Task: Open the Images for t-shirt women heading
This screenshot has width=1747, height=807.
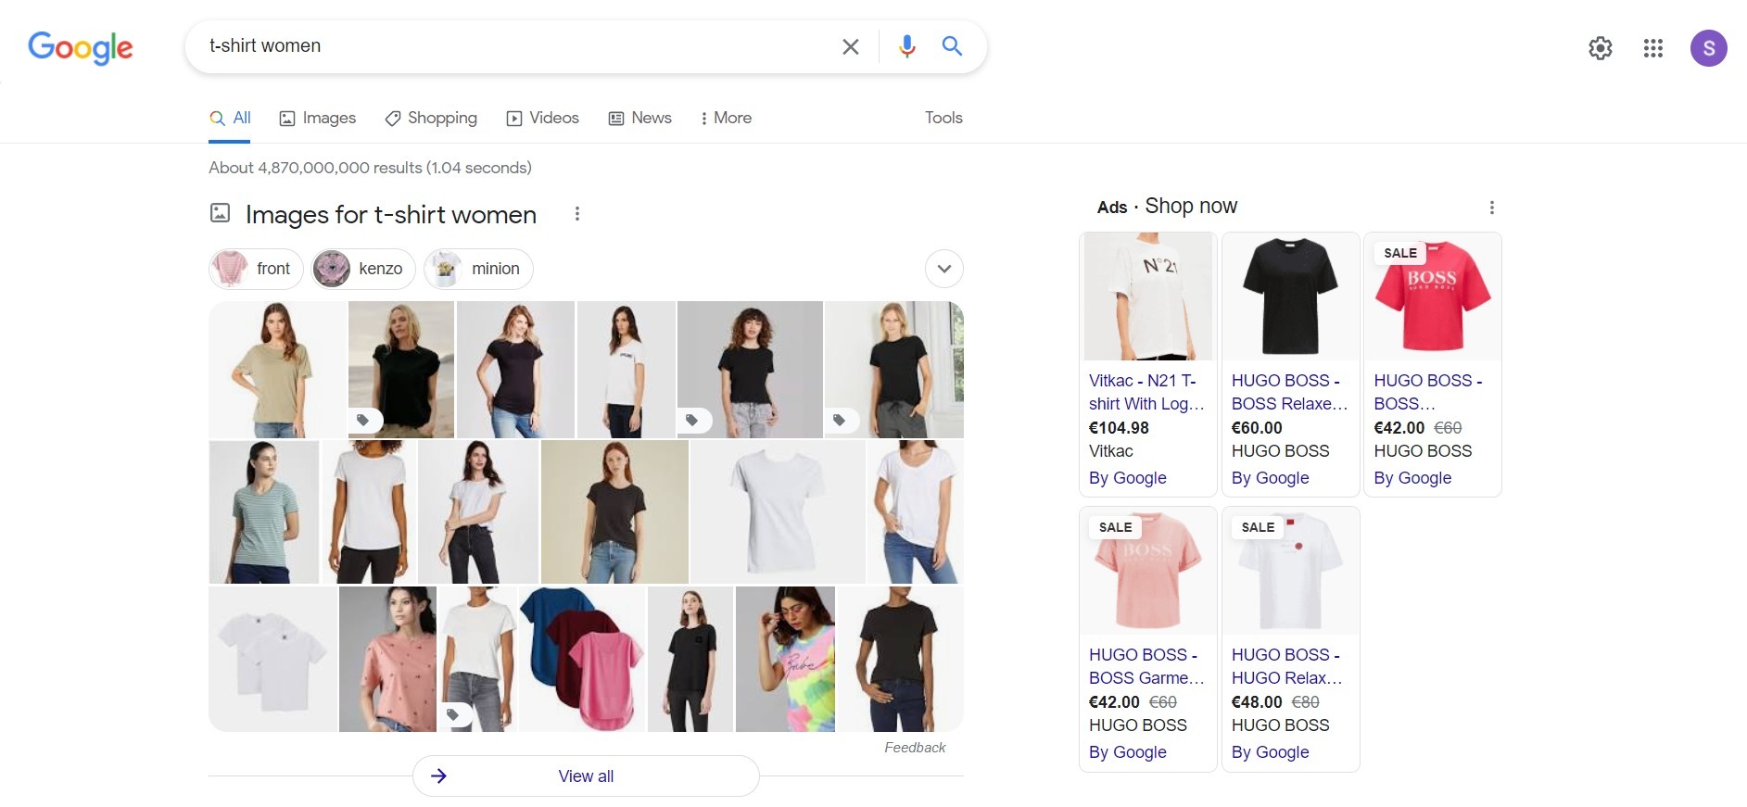Action: 390,214
